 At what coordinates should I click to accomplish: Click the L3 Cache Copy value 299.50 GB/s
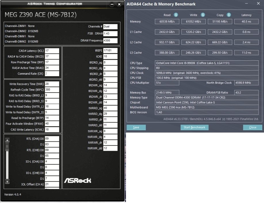coord(220,53)
